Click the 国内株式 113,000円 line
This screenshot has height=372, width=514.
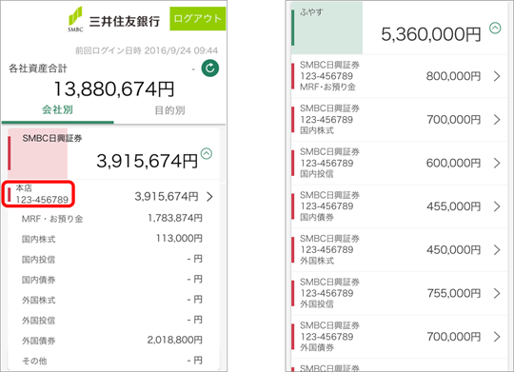[112, 239]
